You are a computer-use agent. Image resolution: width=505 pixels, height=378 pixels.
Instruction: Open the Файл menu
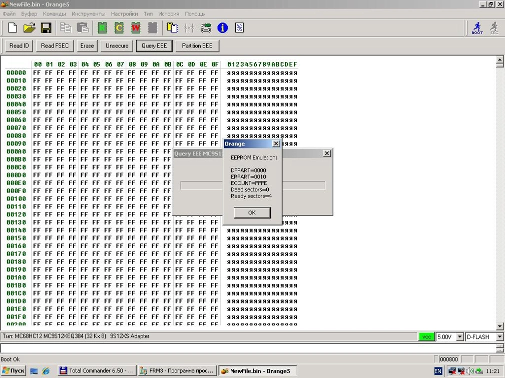(9, 14)
